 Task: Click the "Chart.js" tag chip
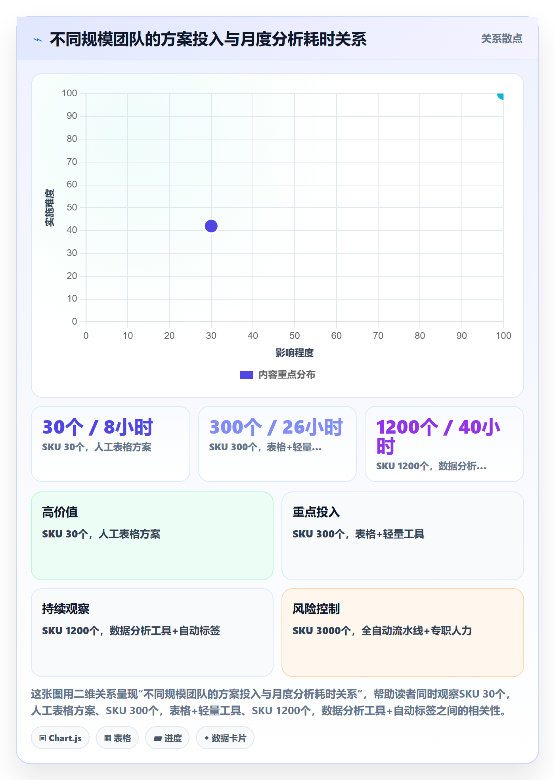[x=60, y=738]
